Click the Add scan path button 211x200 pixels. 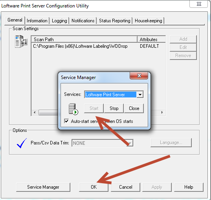(183, 39)
